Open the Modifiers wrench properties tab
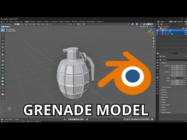 coord(157,80)
